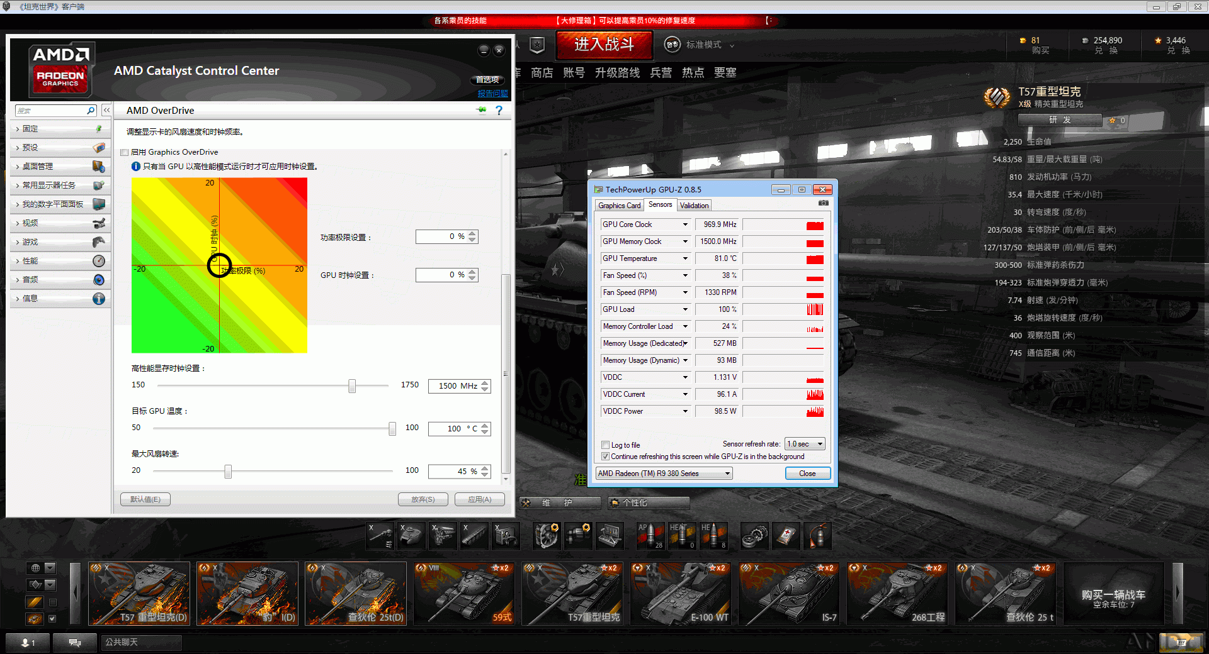The height and width of the screenshot is (654, 1209).
Task: Open the gun module slot in garage
Action: (380, 536)
